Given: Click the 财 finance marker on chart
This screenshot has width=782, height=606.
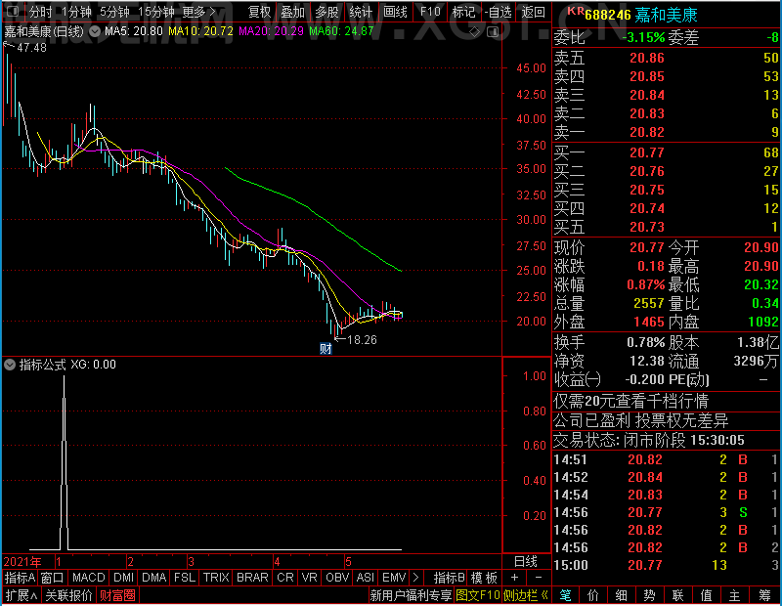Looking at the screenshot, I should point(326,348).
